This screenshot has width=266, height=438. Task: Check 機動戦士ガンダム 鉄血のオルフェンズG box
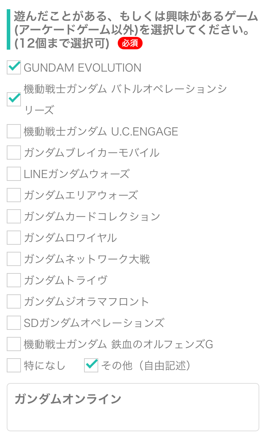click(14, 344)
